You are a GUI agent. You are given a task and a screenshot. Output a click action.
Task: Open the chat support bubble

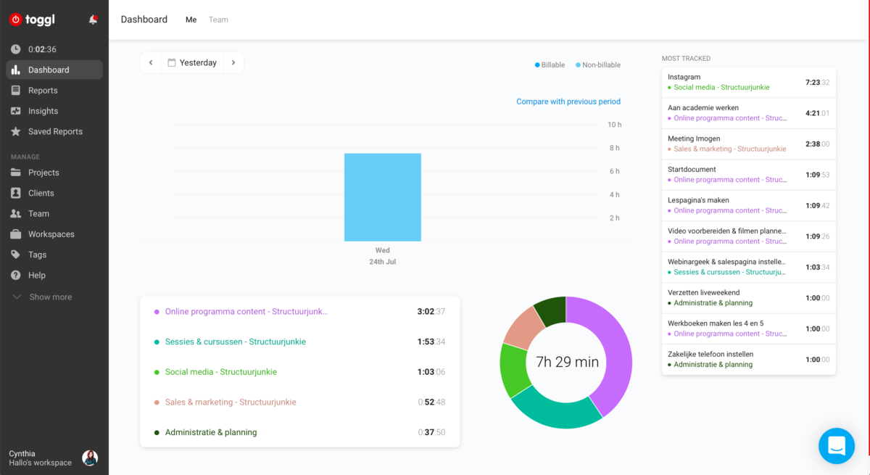836,446
